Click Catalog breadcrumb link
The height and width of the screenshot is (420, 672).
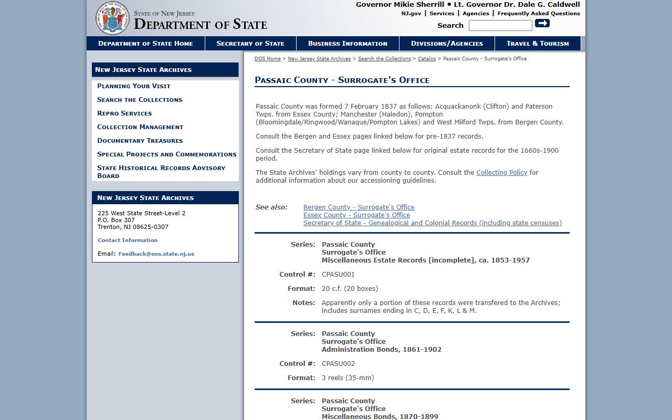pos(427,59)
